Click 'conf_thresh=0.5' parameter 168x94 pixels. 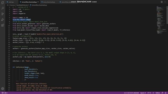[31, 69]
